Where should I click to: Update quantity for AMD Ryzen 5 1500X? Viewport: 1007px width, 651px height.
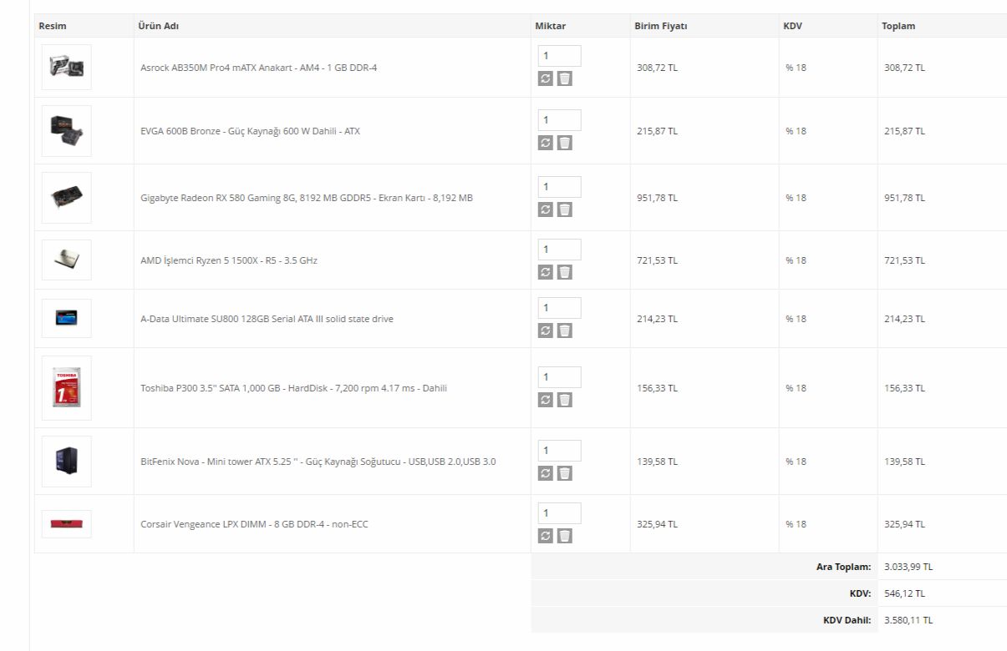point(546,272)
